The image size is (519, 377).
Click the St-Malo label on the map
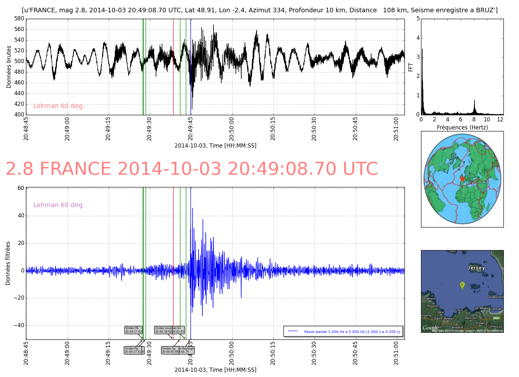(481, 308)
